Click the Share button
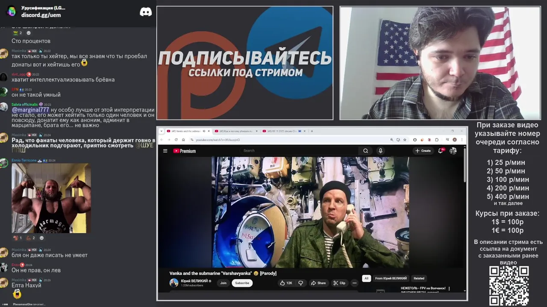Viewport: 547px width, 307px height. [318, 283]
